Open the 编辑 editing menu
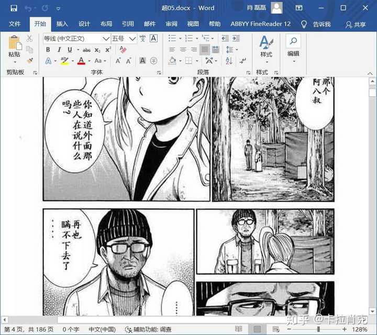This screenshot has height=335, width=377. tap(293, 49)
